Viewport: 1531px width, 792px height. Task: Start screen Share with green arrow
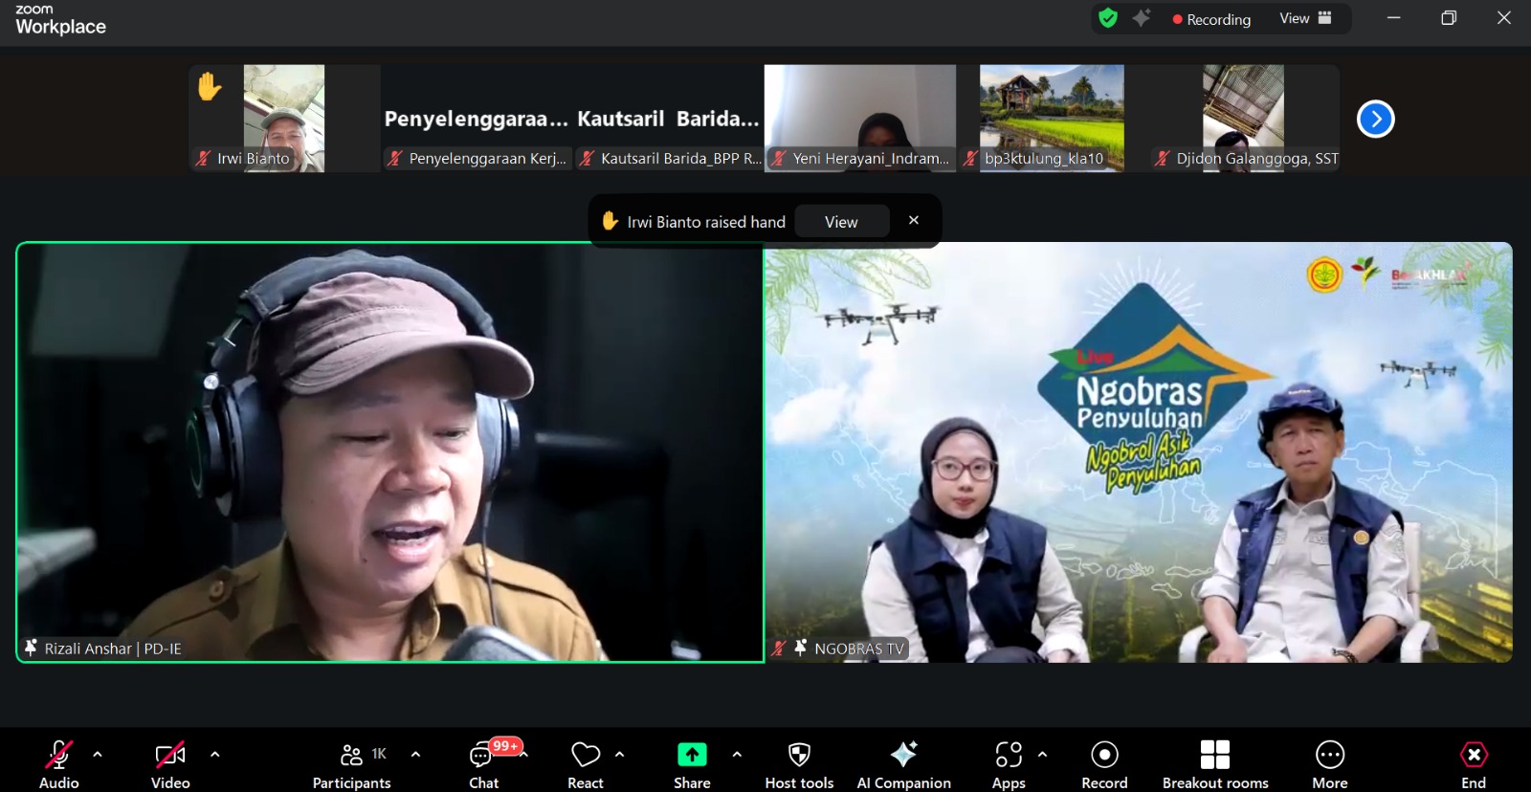(x=692, y=755)
